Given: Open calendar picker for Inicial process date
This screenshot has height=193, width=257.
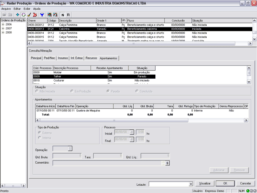Looking at the screenshot, I should pos(132,132).
